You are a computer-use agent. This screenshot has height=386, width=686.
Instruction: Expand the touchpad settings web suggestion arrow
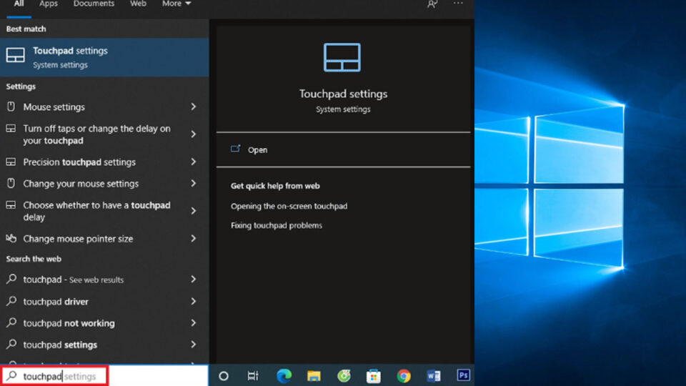pos(194,345)
